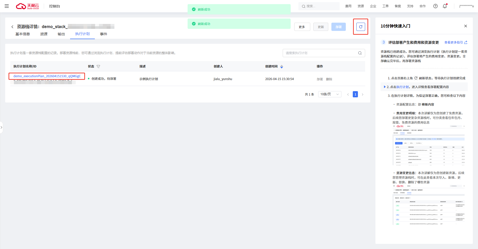Click 删除 action in the plan row
478x249 pixels.
[x=329, y=79]
